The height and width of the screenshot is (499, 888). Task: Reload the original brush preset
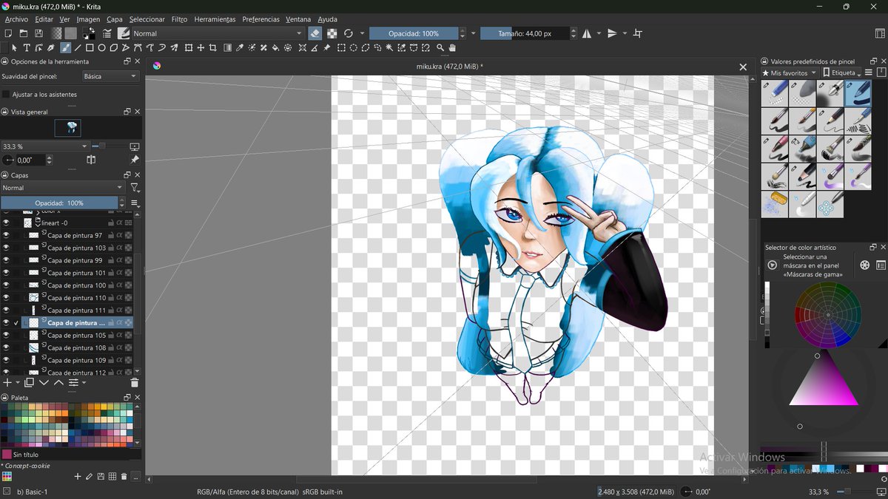(349, 33)
